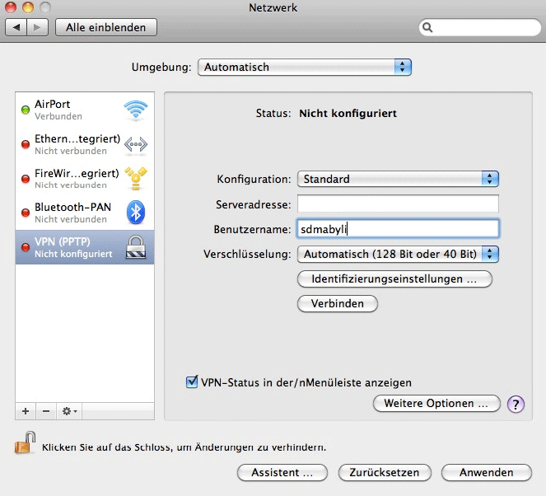Open the Konfiguration dropdown
Screen dimensions: 546x496
tap(398, 179)
